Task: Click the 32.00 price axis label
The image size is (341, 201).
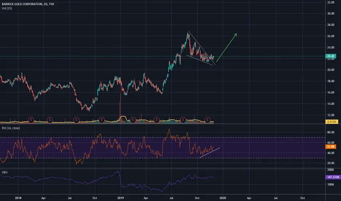Action: pyautogui.click(x=330, y=3)
